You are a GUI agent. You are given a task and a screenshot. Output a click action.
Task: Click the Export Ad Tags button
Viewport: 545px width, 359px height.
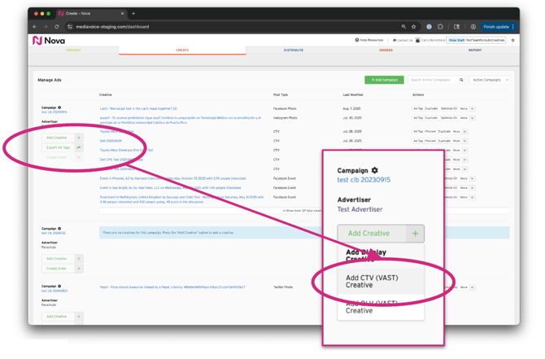coord(58,147)
